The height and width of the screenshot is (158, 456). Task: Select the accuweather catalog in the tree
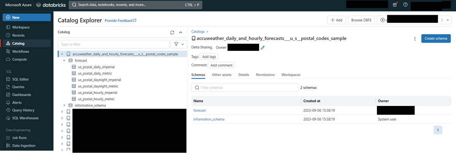click(125, 54)
